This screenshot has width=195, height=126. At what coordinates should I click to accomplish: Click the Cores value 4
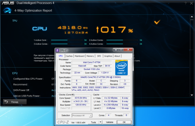[108, 115]
